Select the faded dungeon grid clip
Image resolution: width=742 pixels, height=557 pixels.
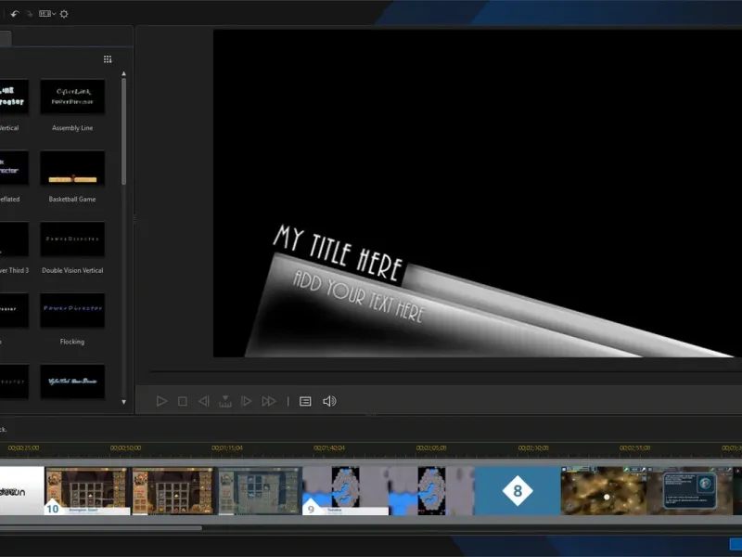[260, 491]
